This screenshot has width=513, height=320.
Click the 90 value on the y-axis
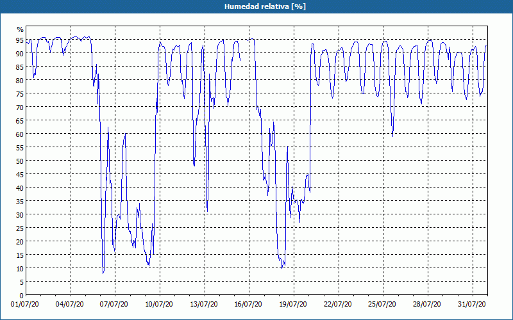[x=20, y=54]
